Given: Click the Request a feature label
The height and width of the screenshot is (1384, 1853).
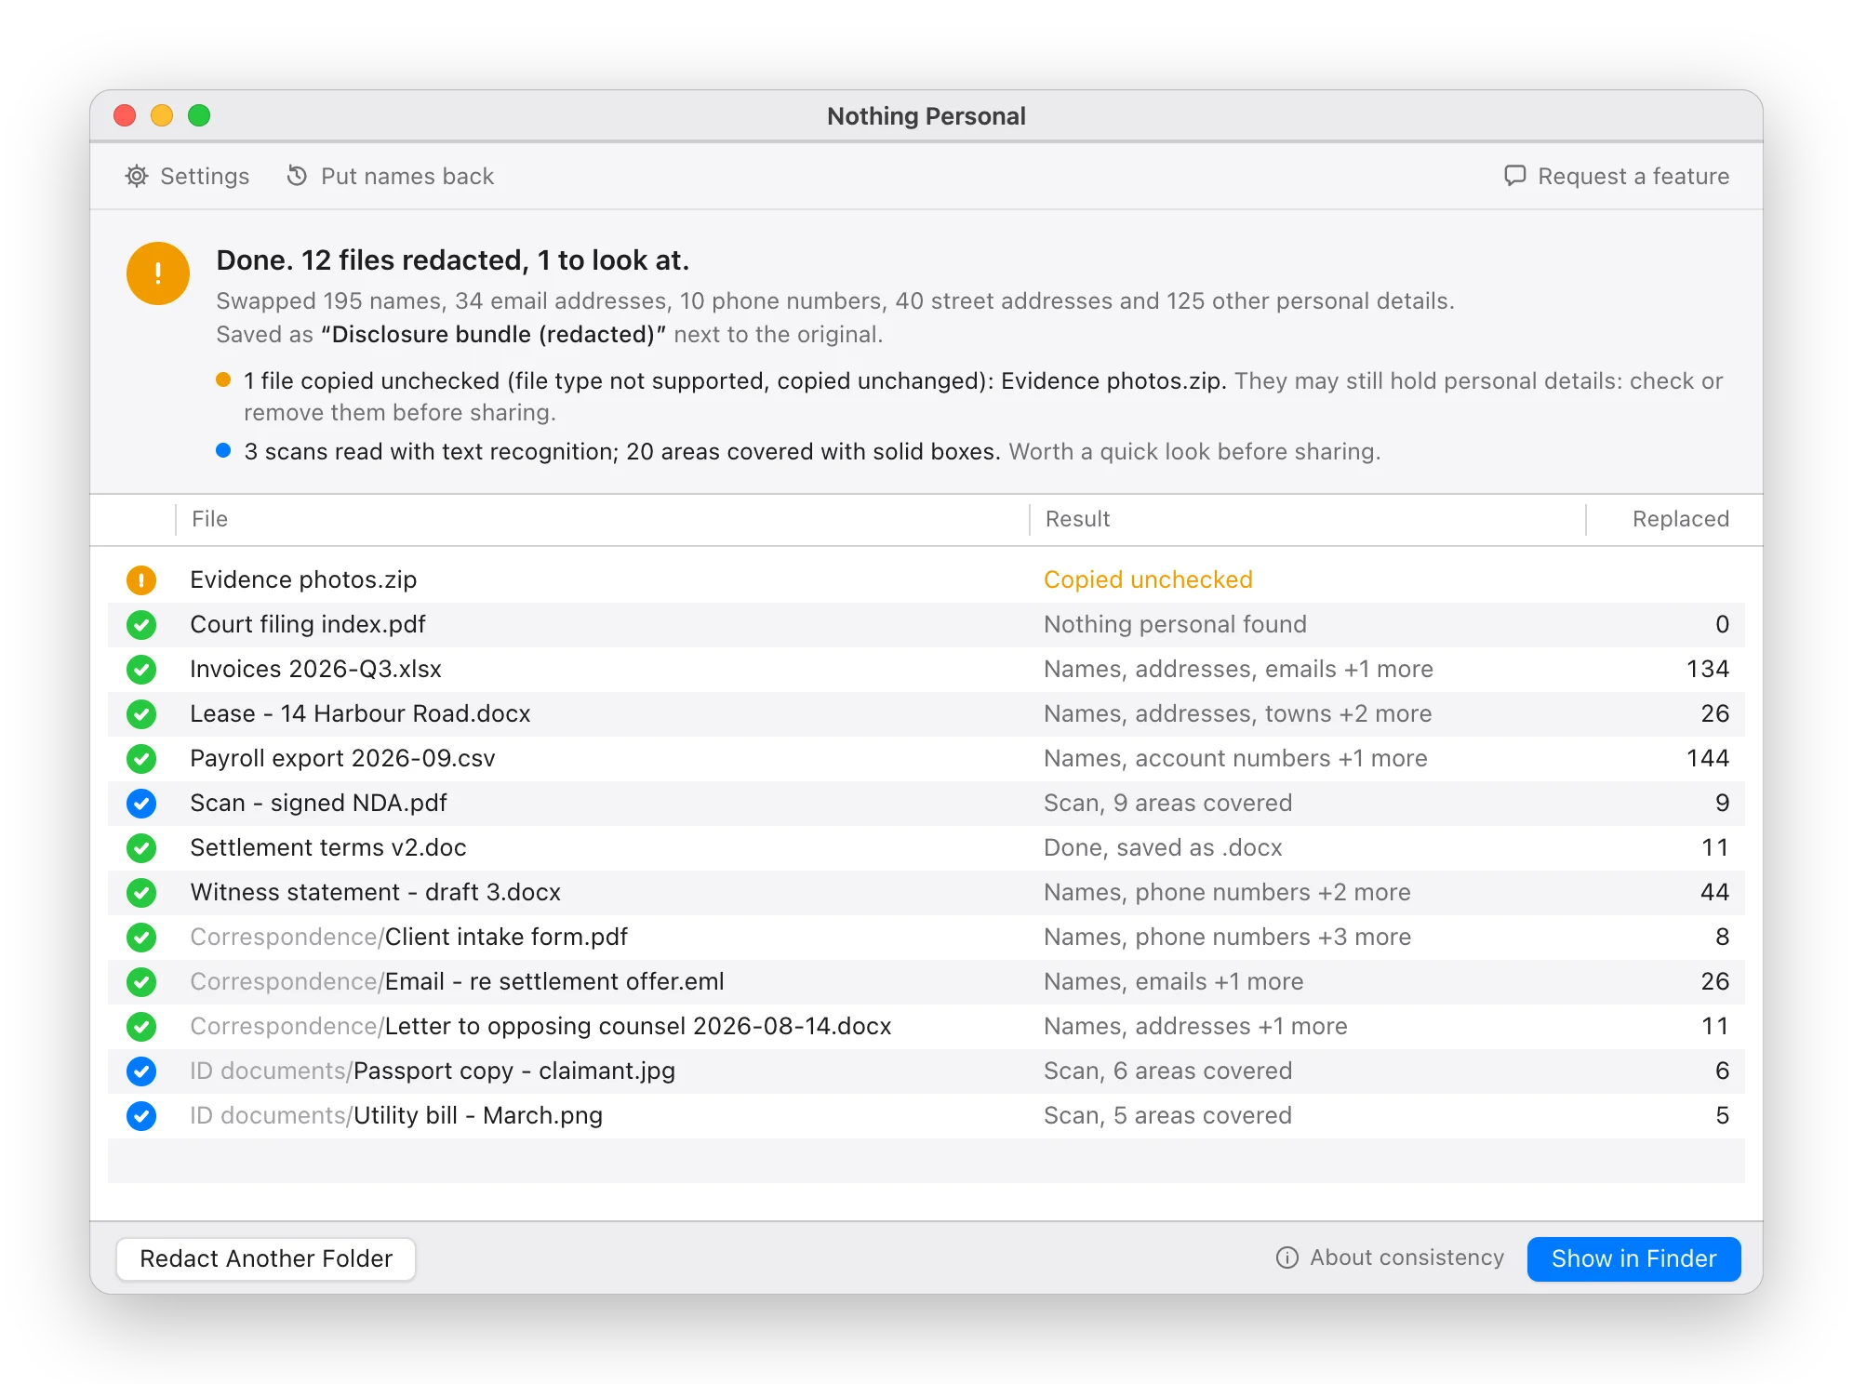Looking at the screenshot, I should pyautogui.click(x=1633, y=176).
